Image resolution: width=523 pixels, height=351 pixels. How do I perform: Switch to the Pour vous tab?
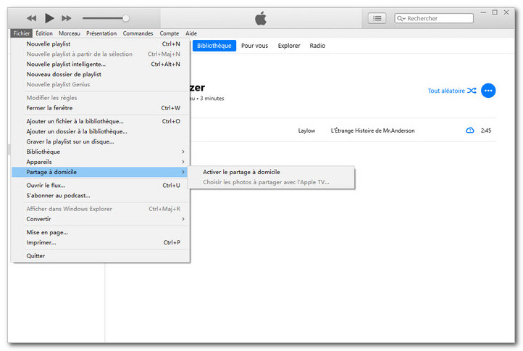[254, 46]
